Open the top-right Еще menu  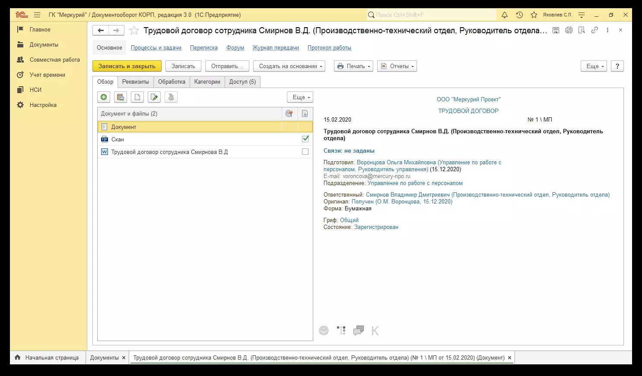coord(594,66)
